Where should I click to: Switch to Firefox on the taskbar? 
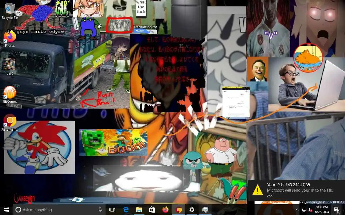165,210
